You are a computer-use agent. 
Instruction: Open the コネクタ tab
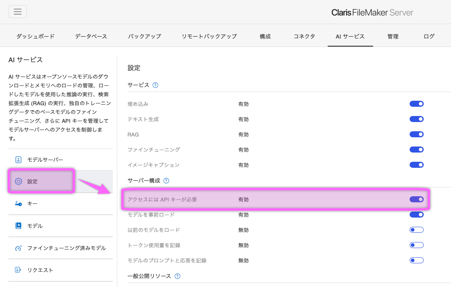click(304, 37)
